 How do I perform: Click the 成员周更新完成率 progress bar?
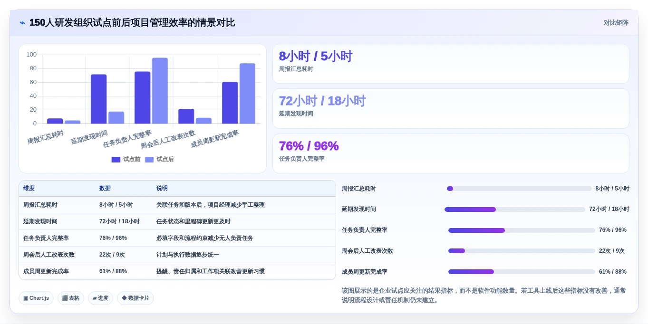[522, 272]
